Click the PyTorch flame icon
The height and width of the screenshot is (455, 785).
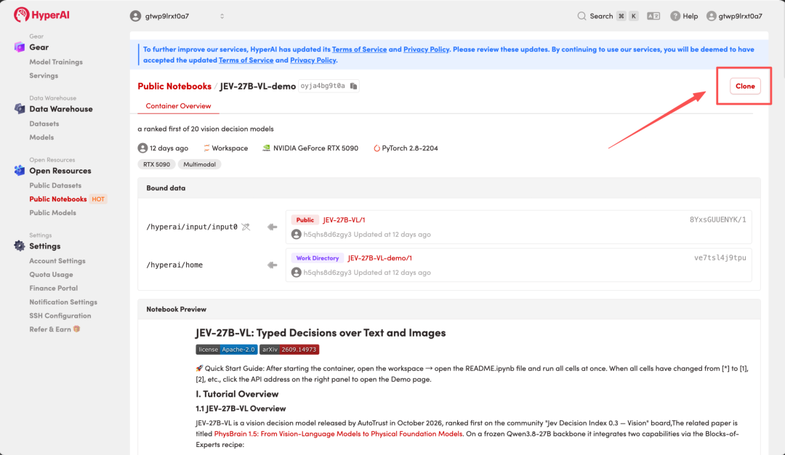pyautogui.click(x=377, y=148)
